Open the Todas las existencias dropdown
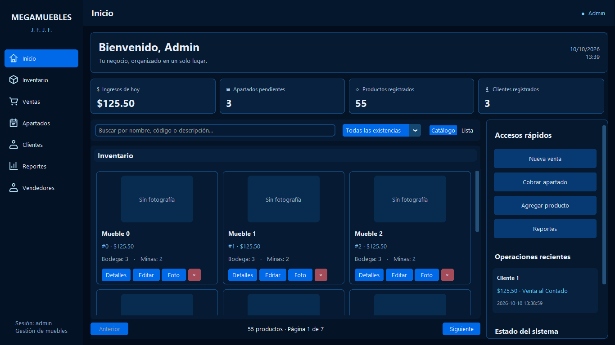The image size is (615, 345). (382, 130)
